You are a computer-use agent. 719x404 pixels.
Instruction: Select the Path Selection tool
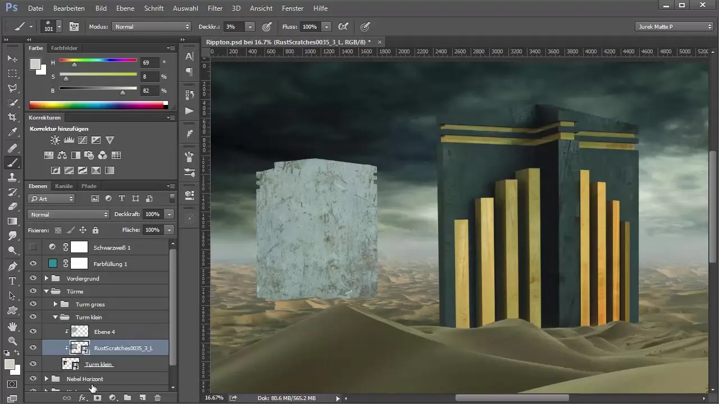point(12,295)
